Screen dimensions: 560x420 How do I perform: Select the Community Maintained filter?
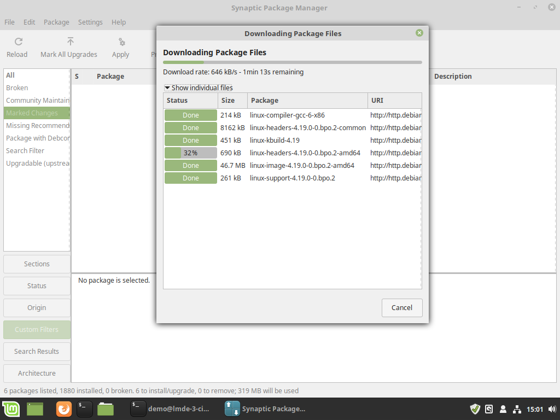[x=37, y=101]
